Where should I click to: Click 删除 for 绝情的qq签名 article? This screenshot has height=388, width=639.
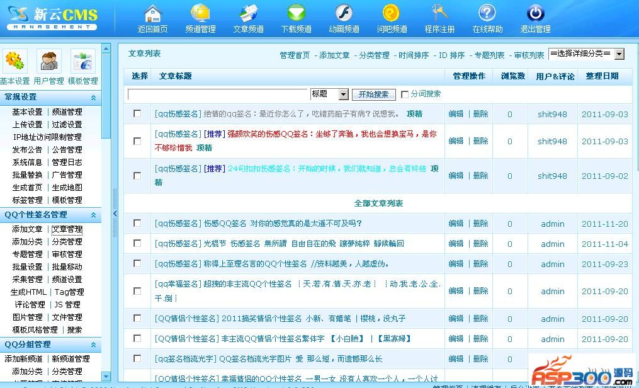[481, 114]
